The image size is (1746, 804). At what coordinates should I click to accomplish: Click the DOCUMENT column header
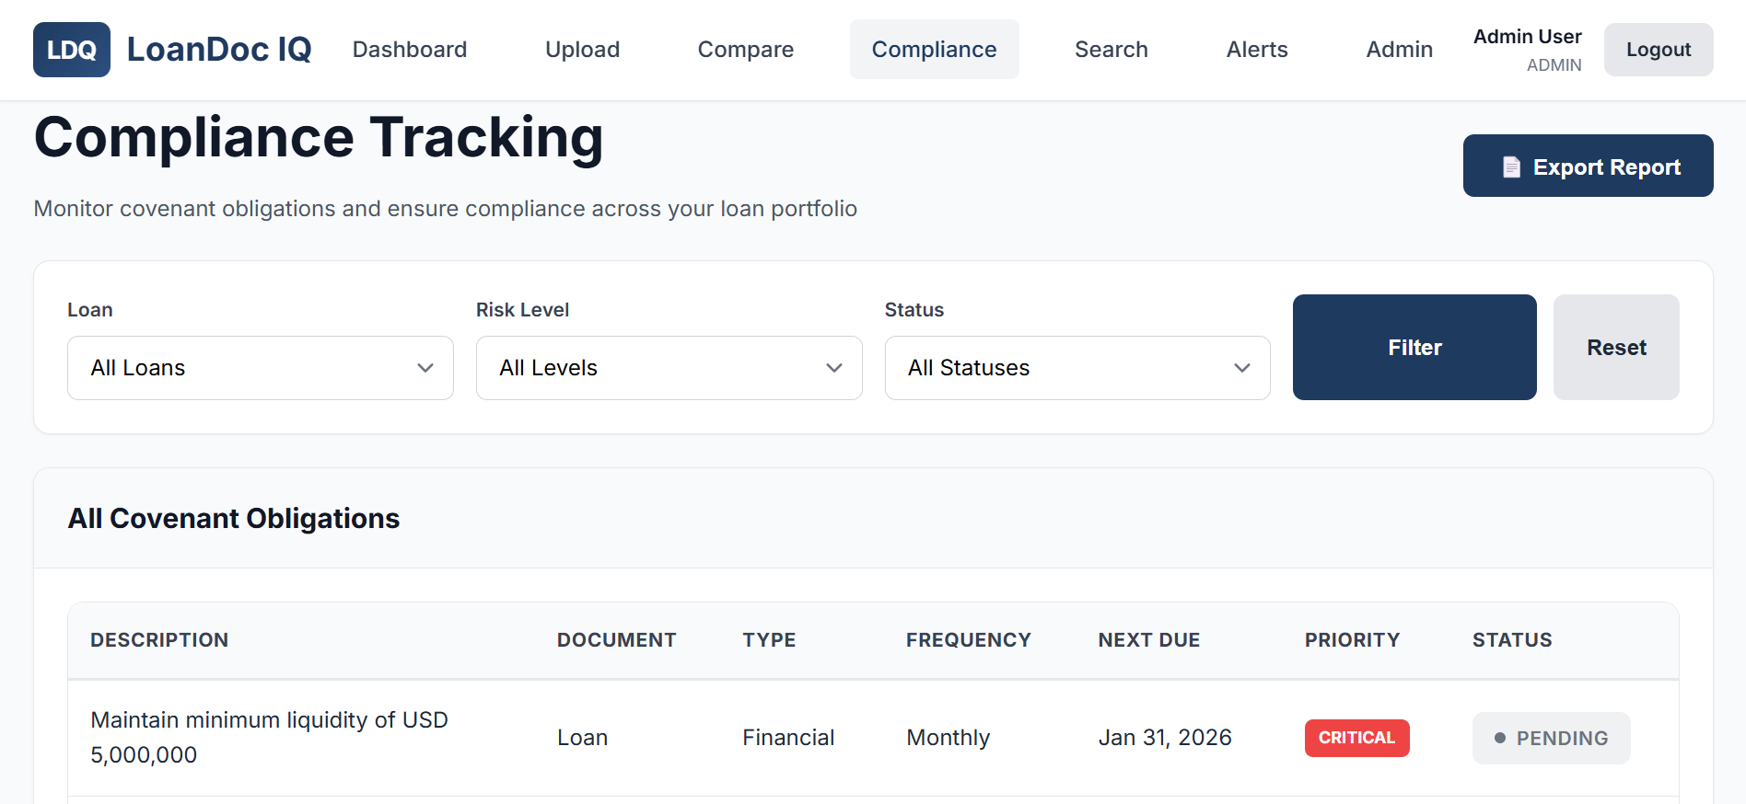(617, 640)
